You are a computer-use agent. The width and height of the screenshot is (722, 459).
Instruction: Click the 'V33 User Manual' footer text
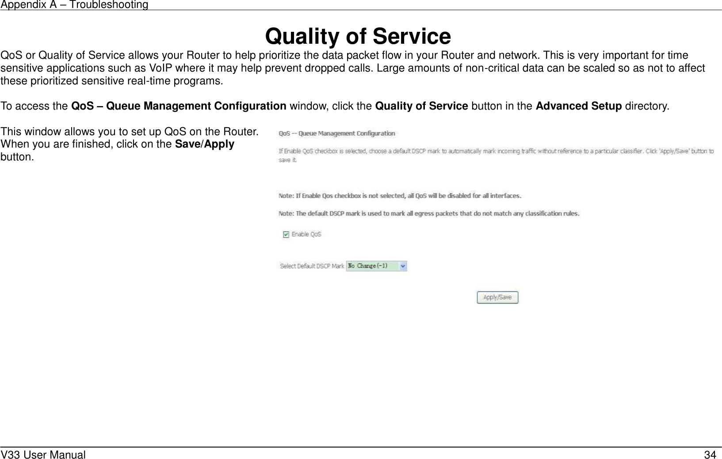pos(44,454)
